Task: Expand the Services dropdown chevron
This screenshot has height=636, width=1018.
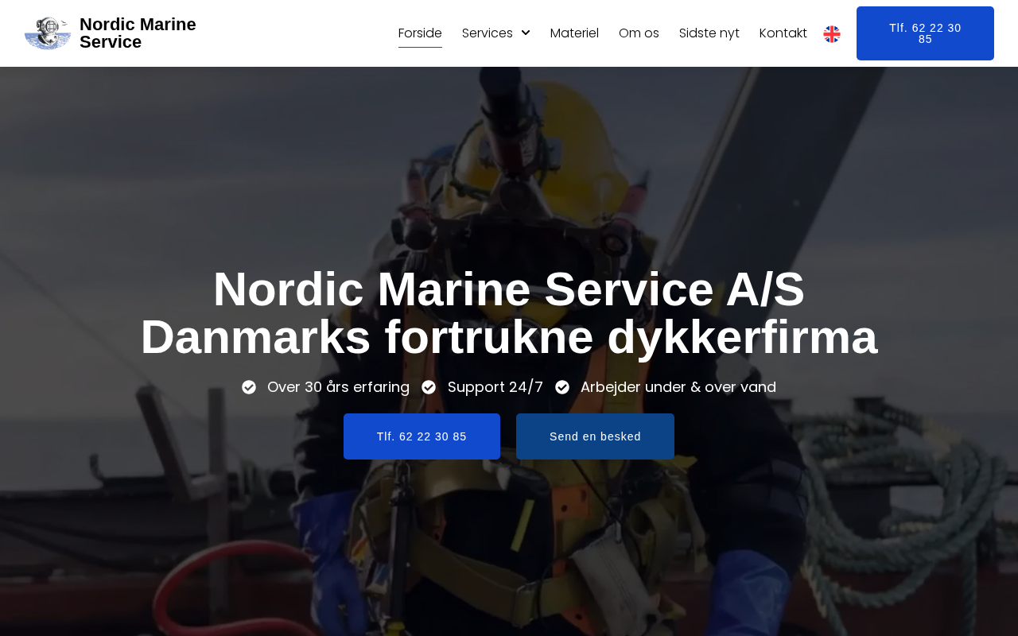Action: (x=525, y=33)
